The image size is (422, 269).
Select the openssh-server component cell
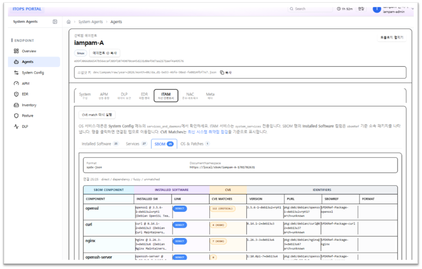click(x=109, y=257)
